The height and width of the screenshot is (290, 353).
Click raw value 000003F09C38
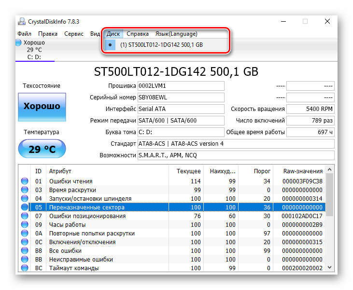click(302, 181)
